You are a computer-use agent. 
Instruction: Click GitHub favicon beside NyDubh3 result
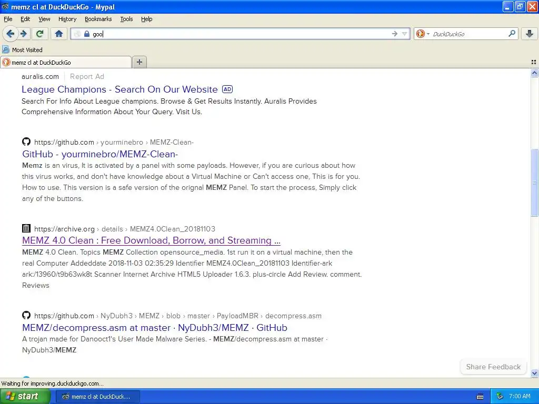point(26,315)
